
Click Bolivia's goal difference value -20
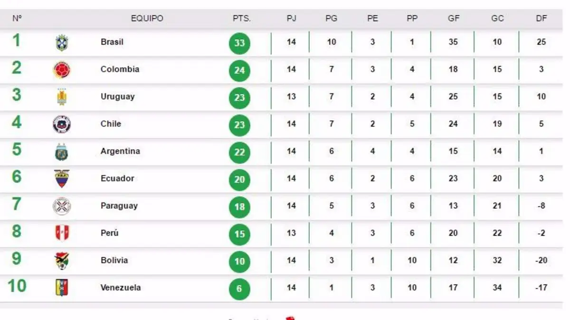pyautogui.click(x=541, y=260)
